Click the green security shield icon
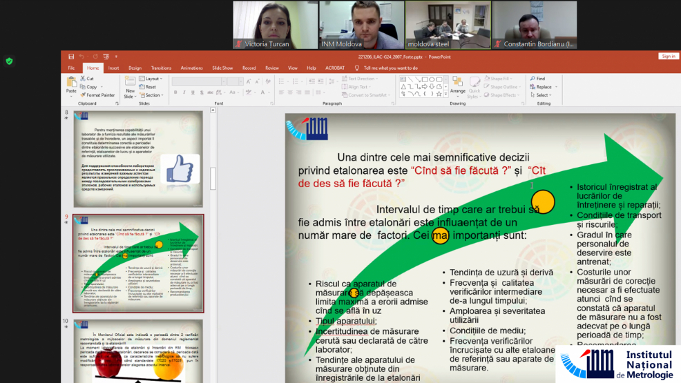 9,61
